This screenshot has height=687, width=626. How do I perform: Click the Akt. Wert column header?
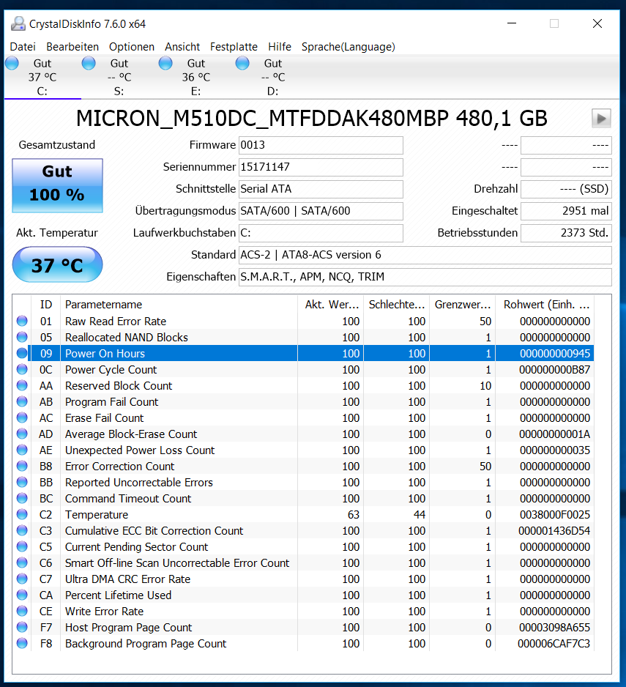(x=330, y=305)
